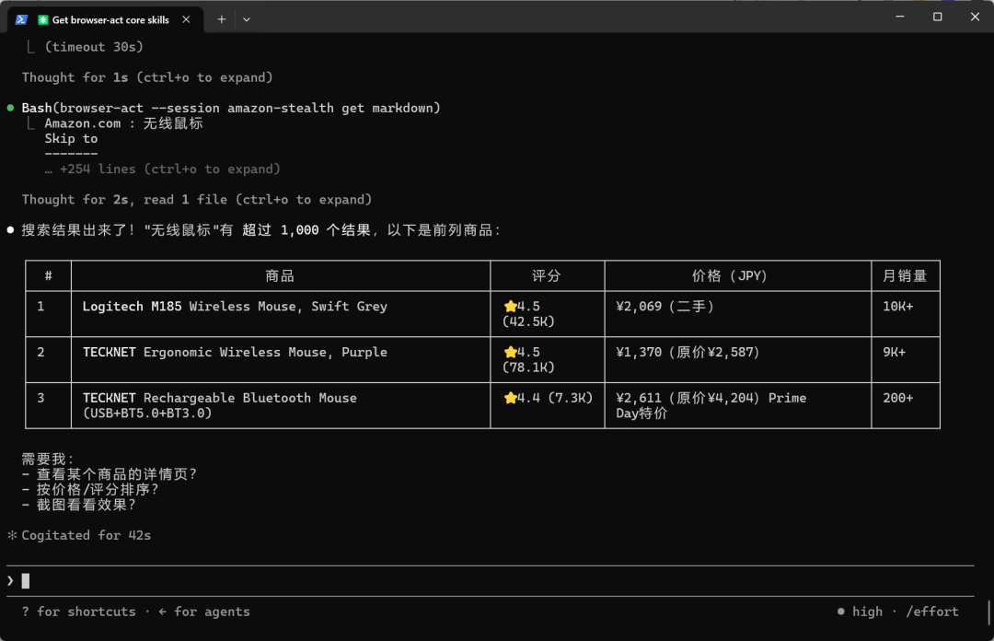The height and width of the screenshot is (641, 994).
Task: Close the terminal window
Action: pos(975,17)
